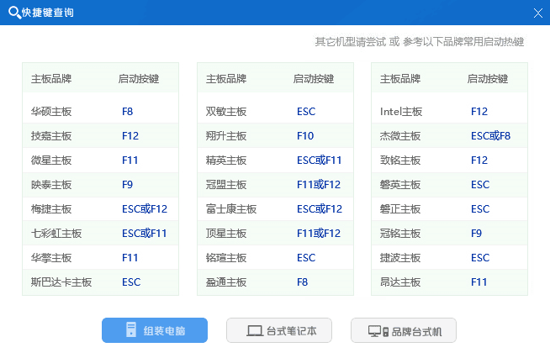Select the 盈通主板 row
The image size is (550, 358).
point(275,282)
